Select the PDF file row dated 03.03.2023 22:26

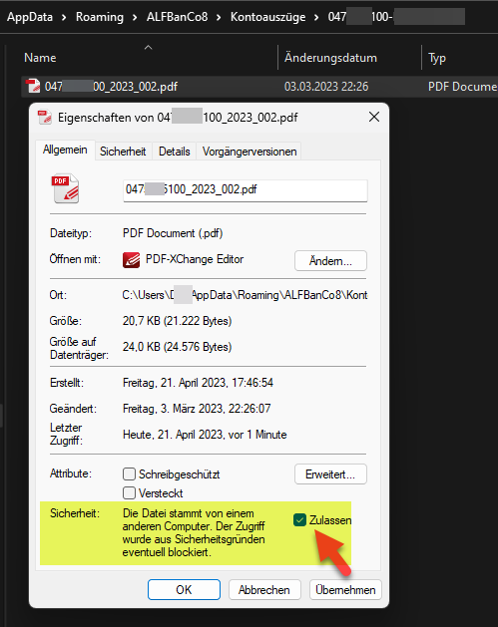[259, 87]
